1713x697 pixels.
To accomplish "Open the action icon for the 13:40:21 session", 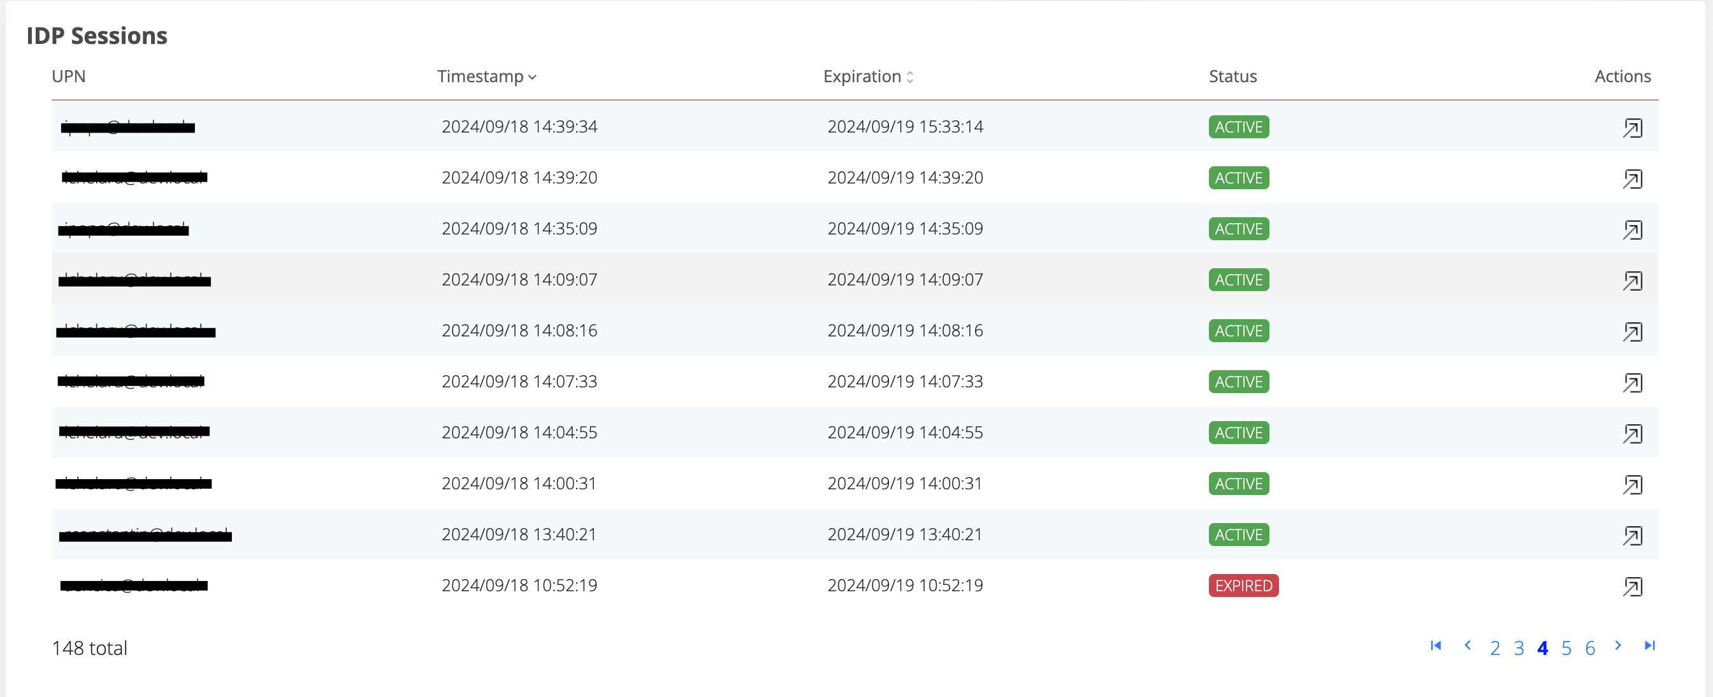I will pos(1633,535).
